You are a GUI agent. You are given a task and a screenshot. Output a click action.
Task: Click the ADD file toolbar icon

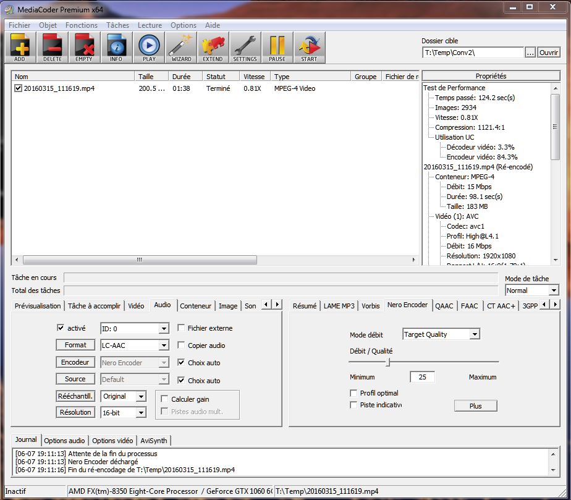[x=20, y=48]
